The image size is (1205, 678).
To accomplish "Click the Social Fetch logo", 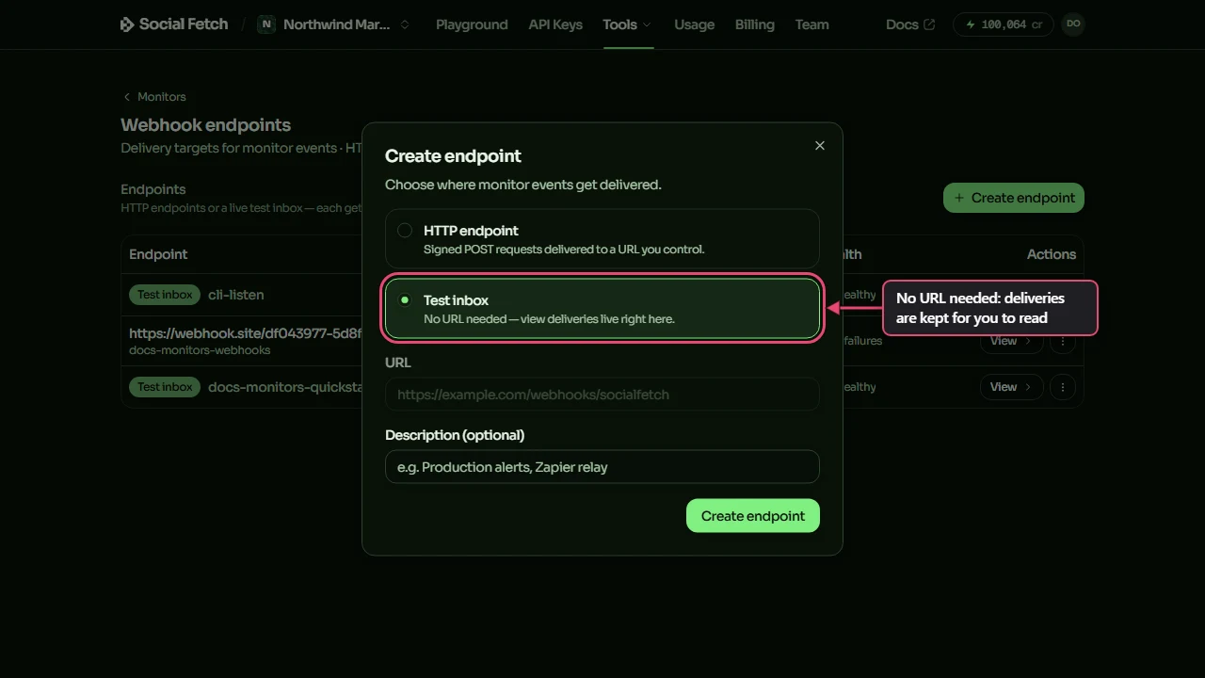I will pyautogui.click(x=174, y=24).
